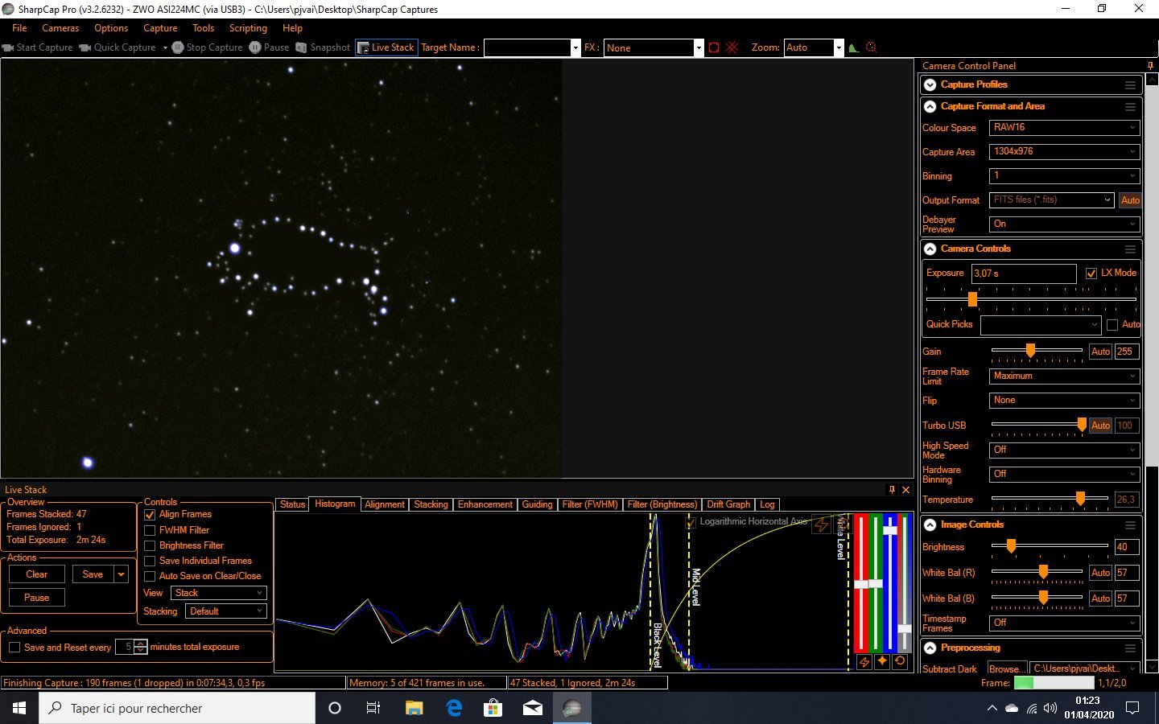Screen dimensions: 1159x724
Task: Switch to the Alignment tab
Action: [x=385, y=504]
